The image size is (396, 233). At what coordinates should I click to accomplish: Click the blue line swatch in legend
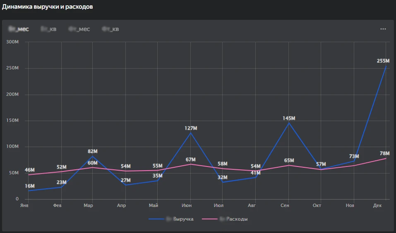156,219
